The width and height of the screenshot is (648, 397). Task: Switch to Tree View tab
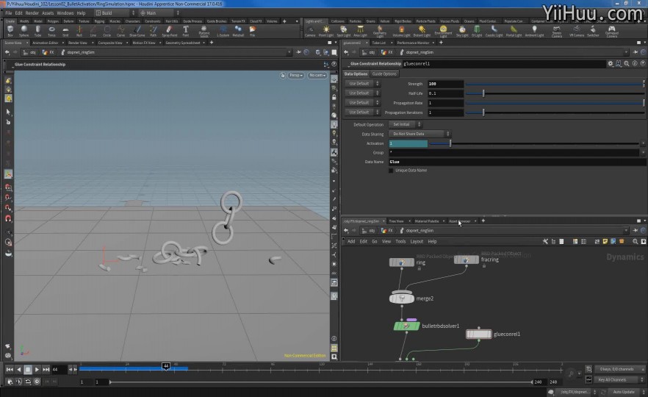[396, 221]
